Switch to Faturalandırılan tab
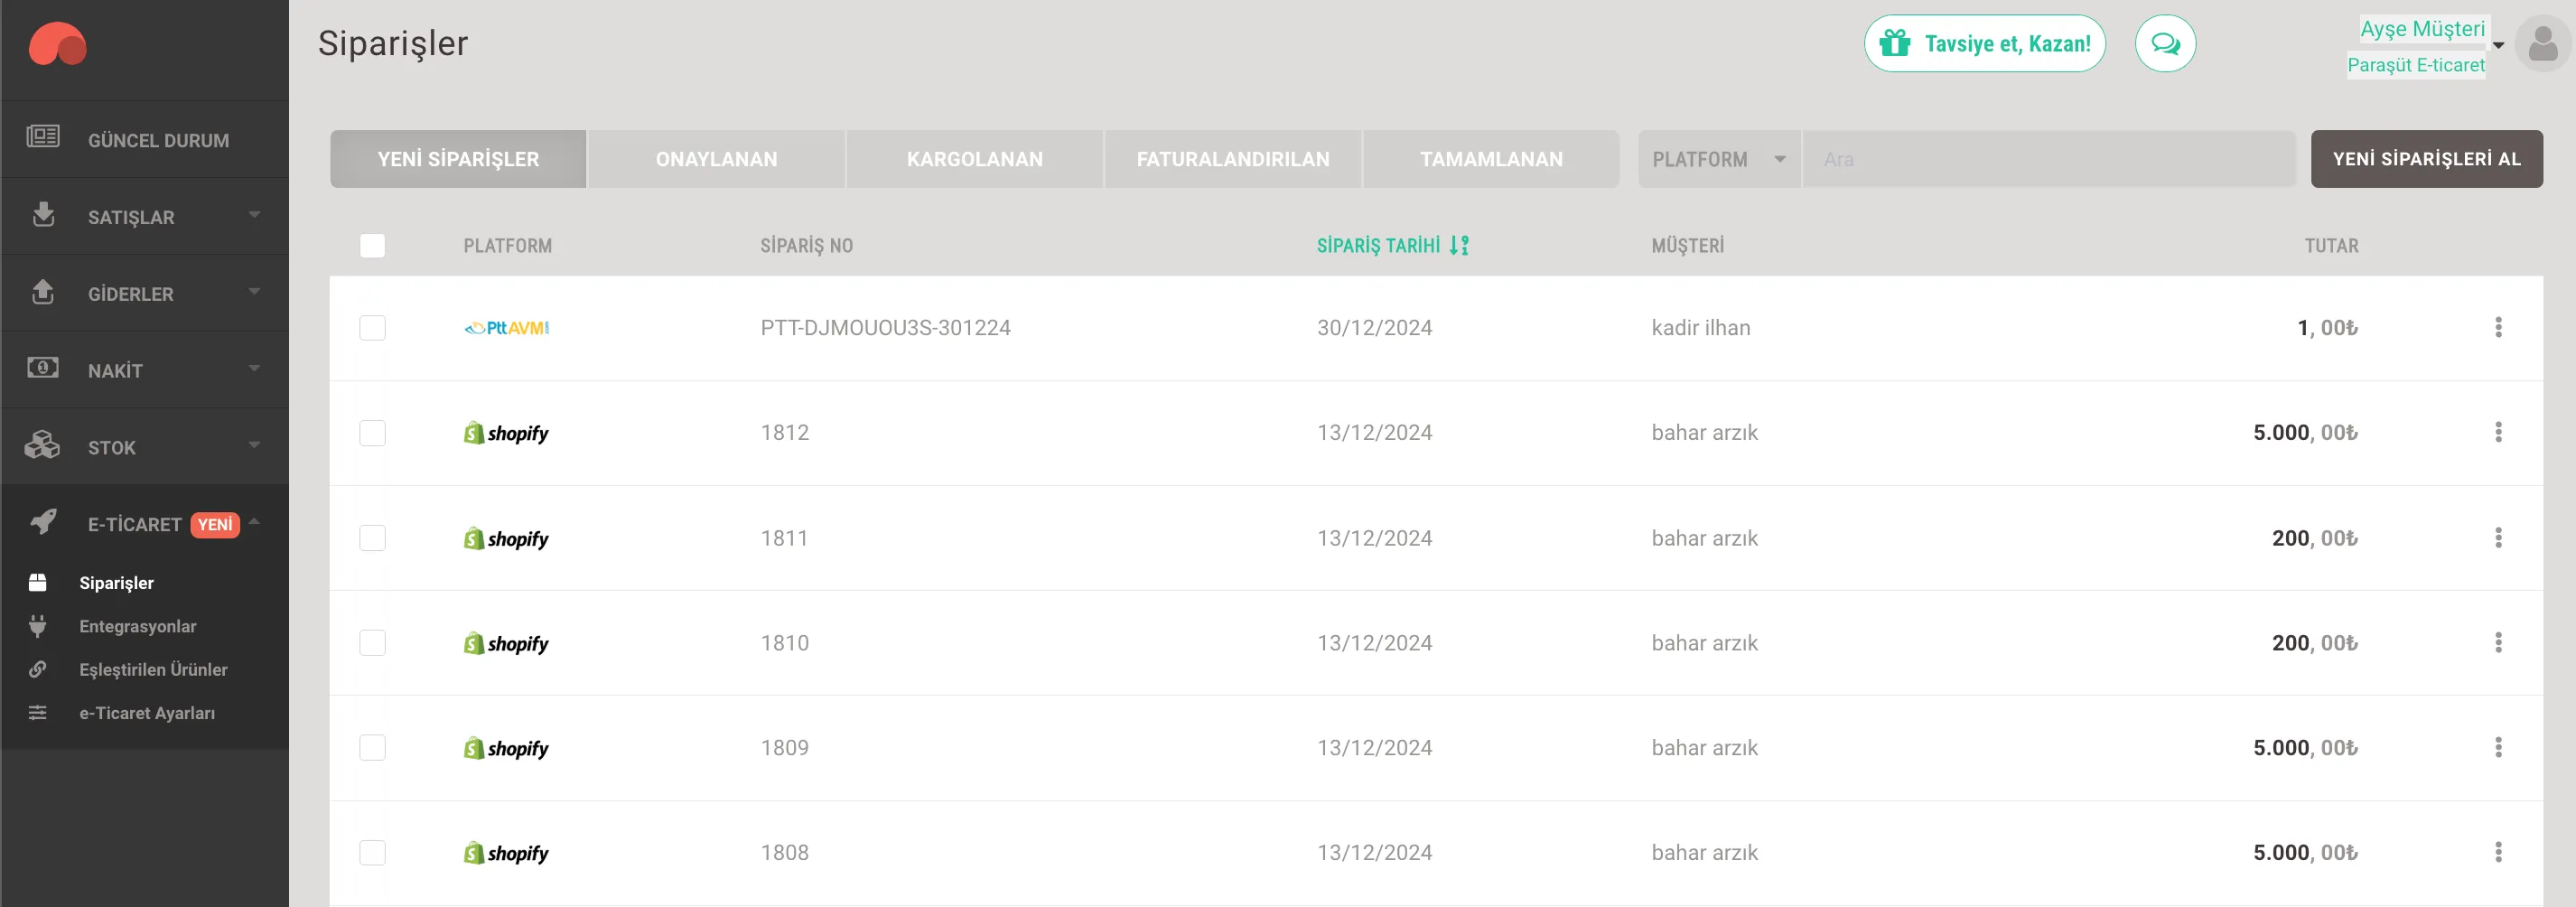This screenshot has height=907, width=2576. pyautogui.click(x=1233, y=159)
